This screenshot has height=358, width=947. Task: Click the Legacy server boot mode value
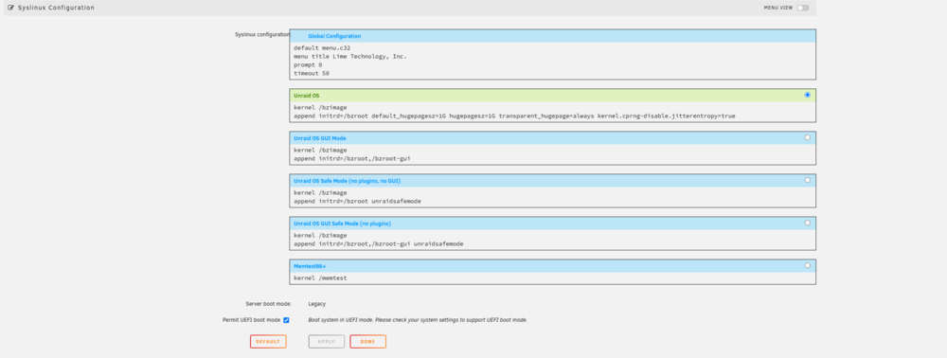(x=316, y=304)
